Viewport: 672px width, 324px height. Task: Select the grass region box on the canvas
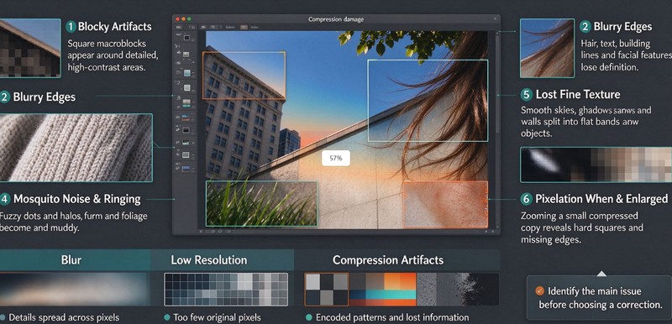coord(261,203)
